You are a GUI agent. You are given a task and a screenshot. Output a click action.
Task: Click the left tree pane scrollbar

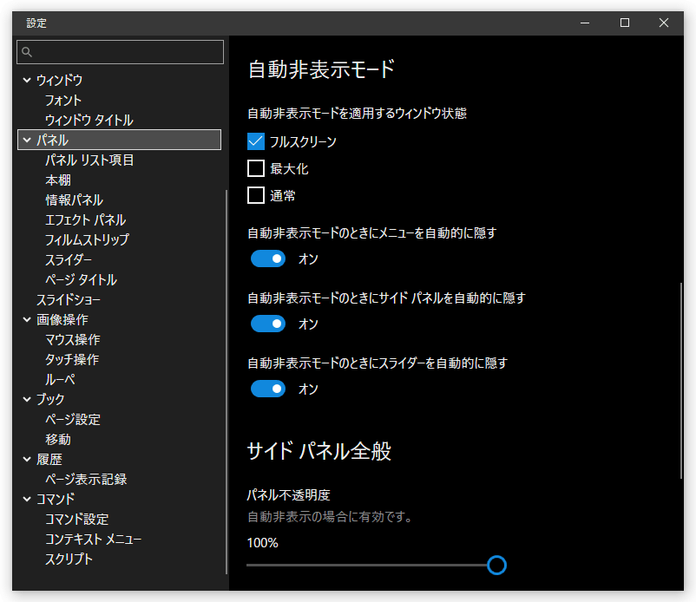pos(227,382)
